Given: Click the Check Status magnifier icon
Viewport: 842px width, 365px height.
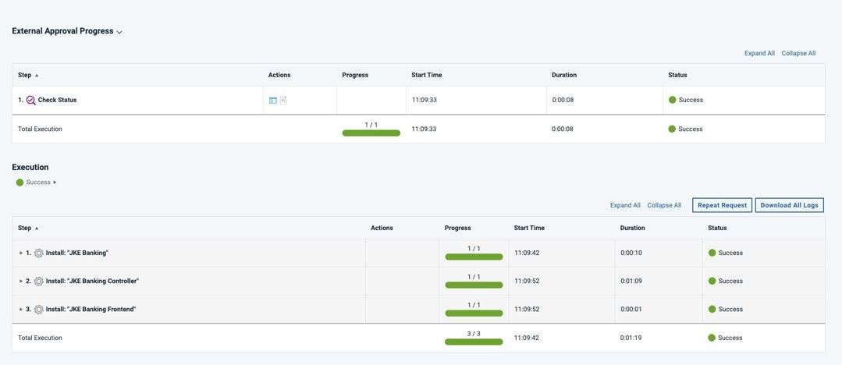Looking at the screenshot, I should (31, 100).
